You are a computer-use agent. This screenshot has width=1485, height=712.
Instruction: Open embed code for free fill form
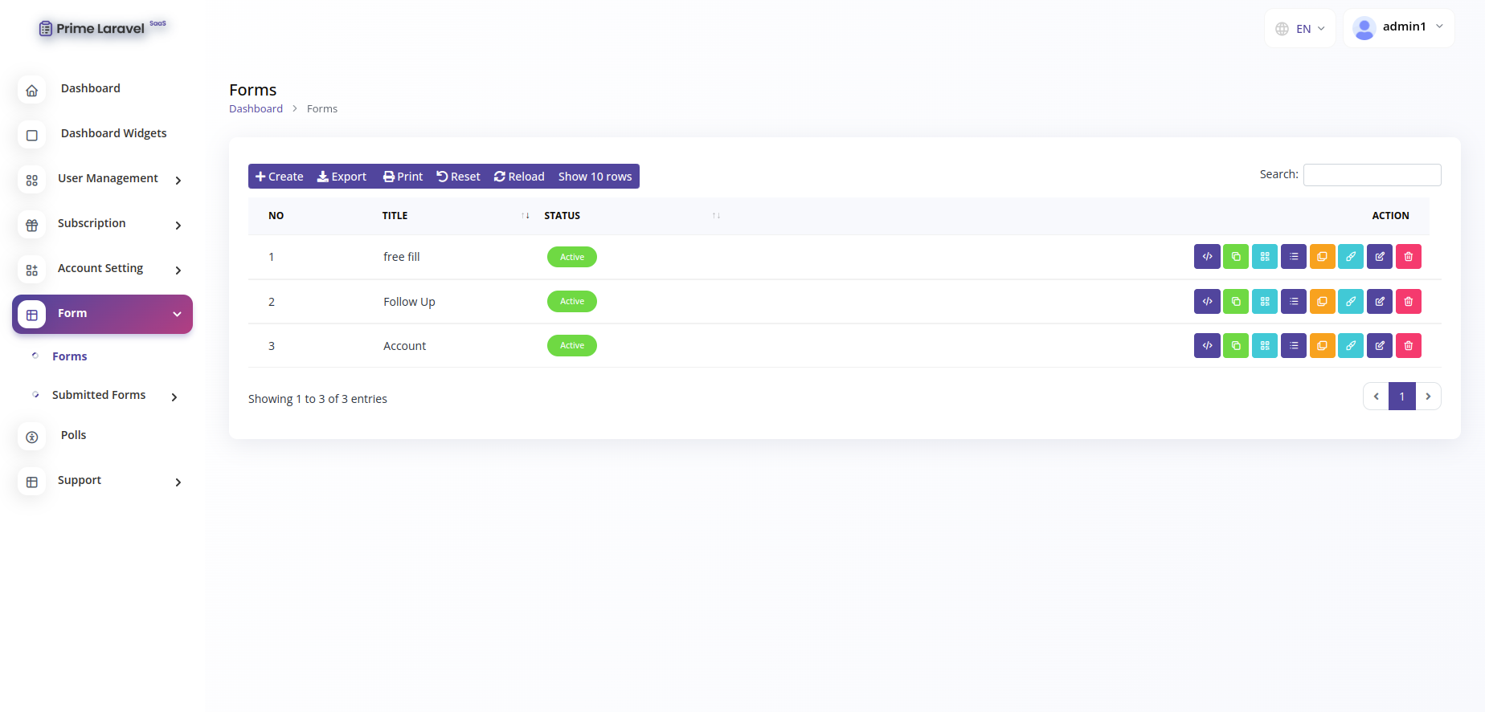pyautogui.click(x=1207, y=257)
